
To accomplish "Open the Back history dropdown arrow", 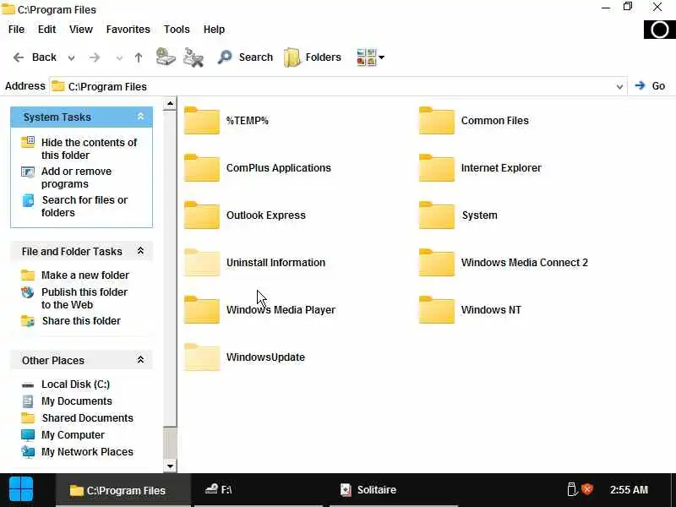I will click(72, 57).
